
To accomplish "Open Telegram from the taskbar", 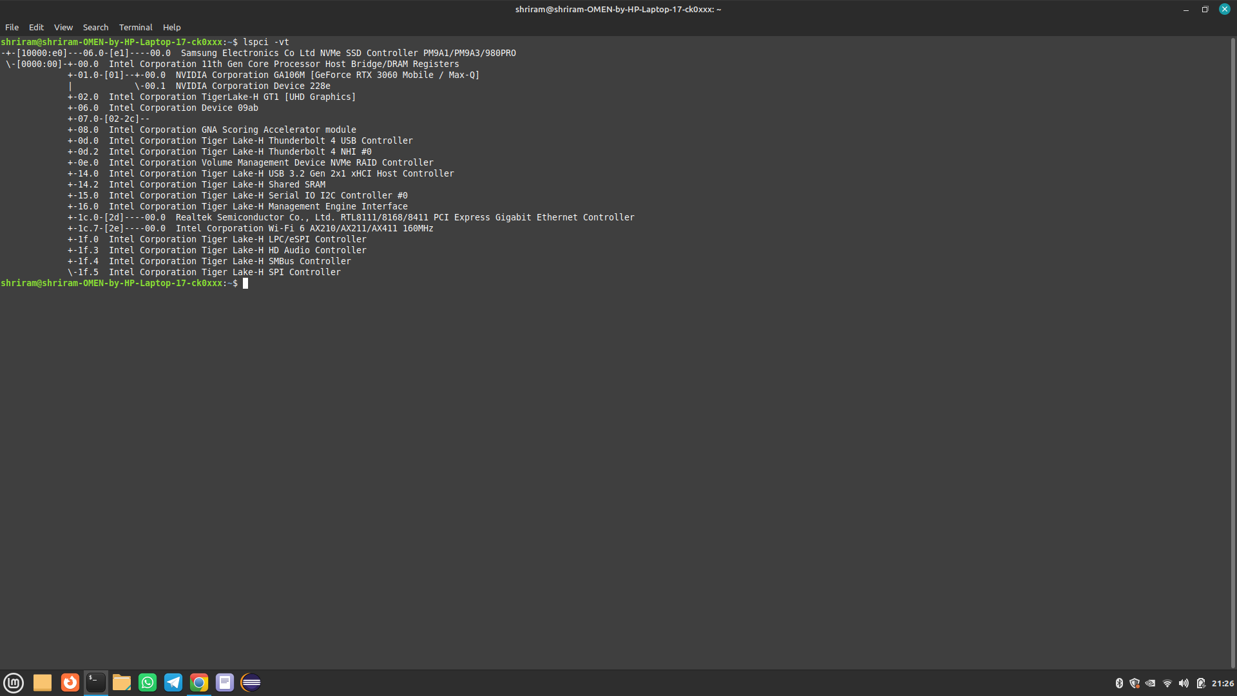I will pos(173,682).
